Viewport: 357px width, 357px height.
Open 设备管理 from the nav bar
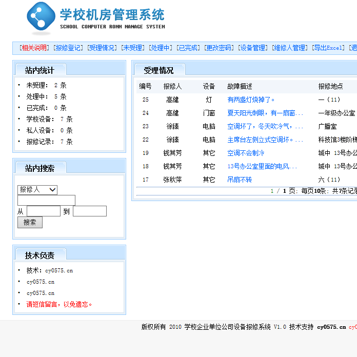pos(253,48)
